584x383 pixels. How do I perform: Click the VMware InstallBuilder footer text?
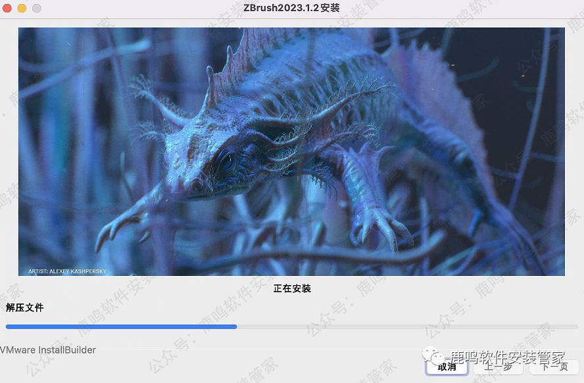[x=47, y=350]
